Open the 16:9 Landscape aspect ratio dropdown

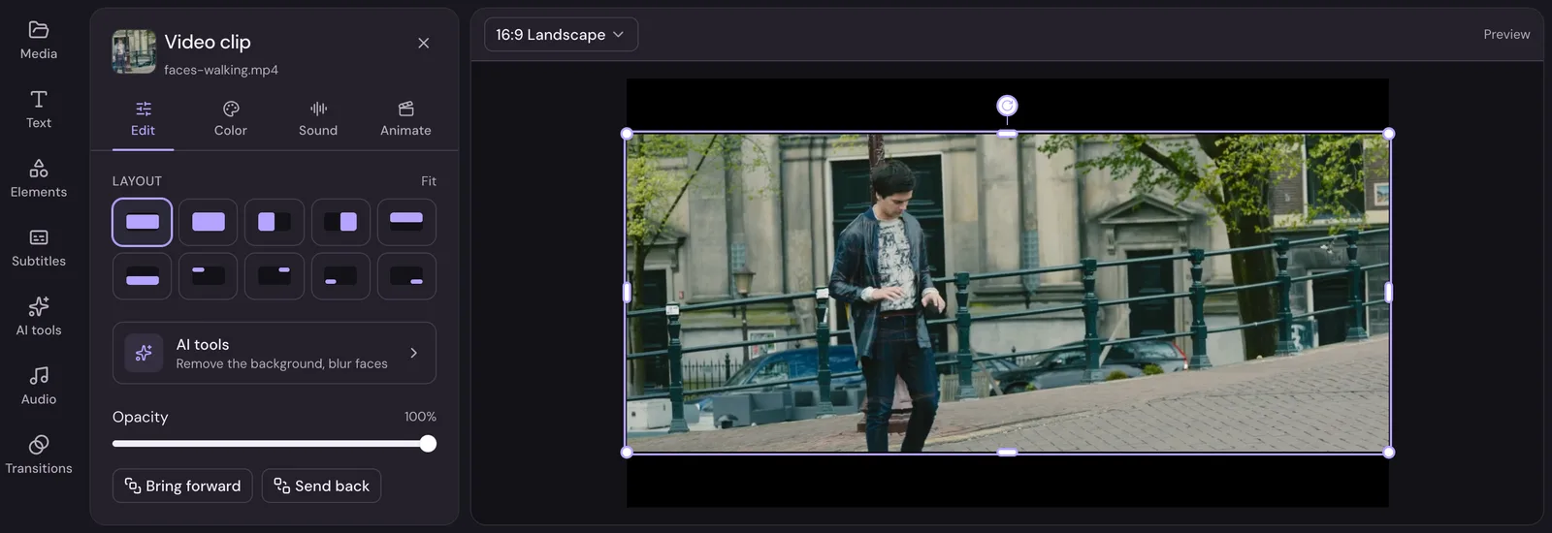click(561, 35)
